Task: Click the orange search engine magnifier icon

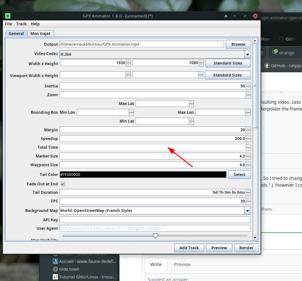Action: [x=275, y=52]
